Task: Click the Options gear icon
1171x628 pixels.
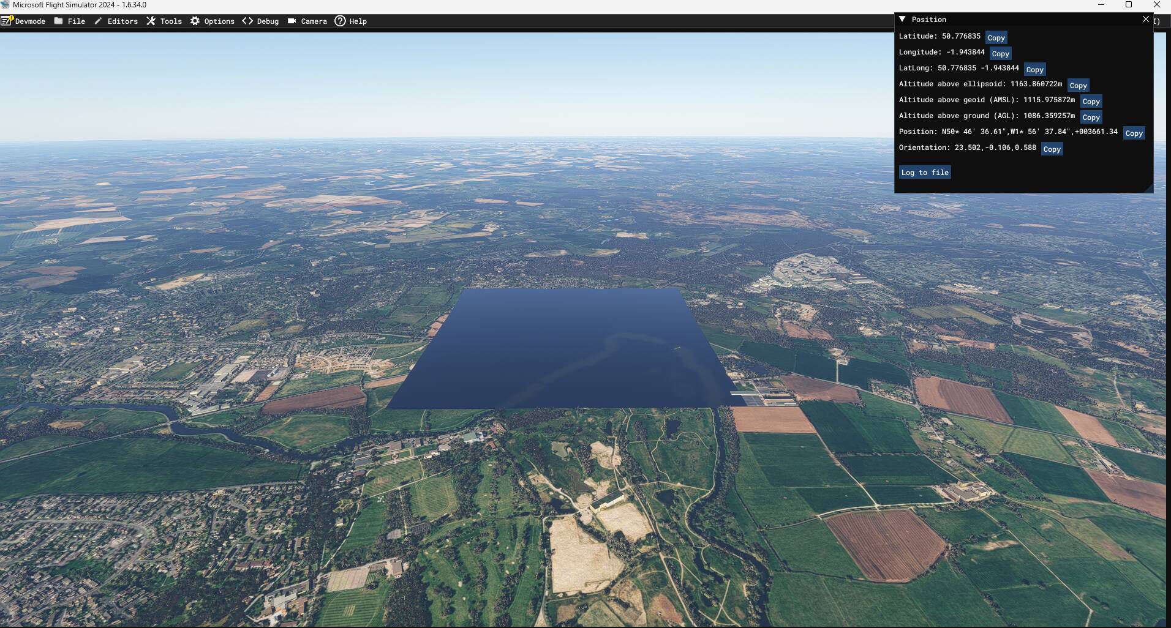Action: click(195, 21)
